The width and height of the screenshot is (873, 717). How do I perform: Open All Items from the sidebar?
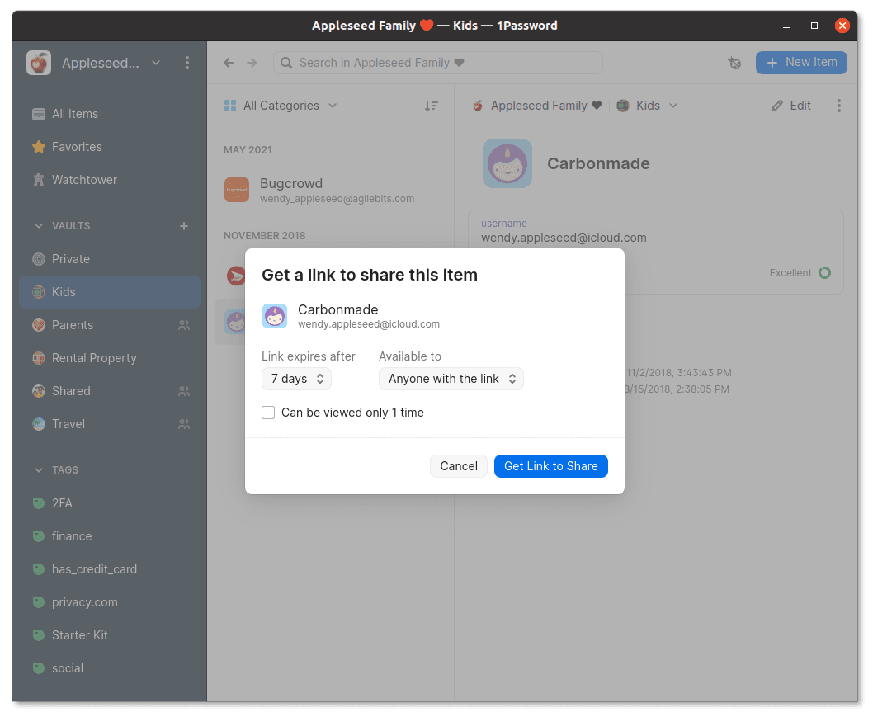point(74,113)
